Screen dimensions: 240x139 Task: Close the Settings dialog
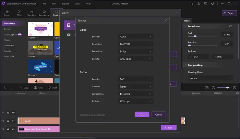[x=166, y=20]
